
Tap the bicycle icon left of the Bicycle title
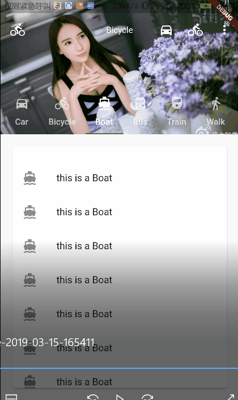[18, 30]
